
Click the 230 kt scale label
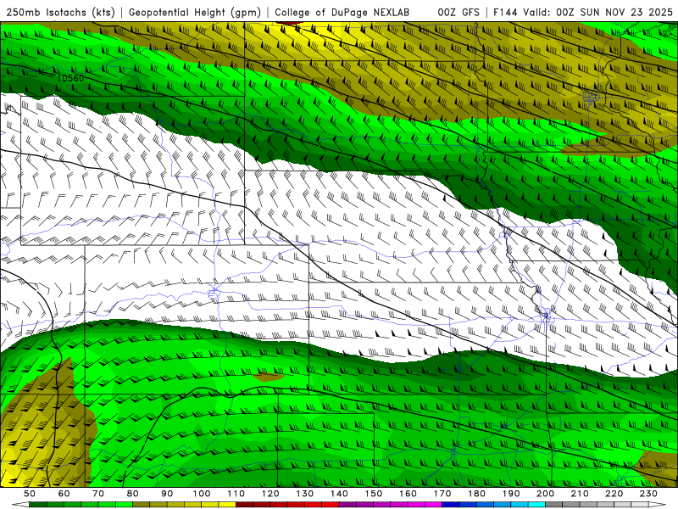pyautogui.click(x=648, y=494)
